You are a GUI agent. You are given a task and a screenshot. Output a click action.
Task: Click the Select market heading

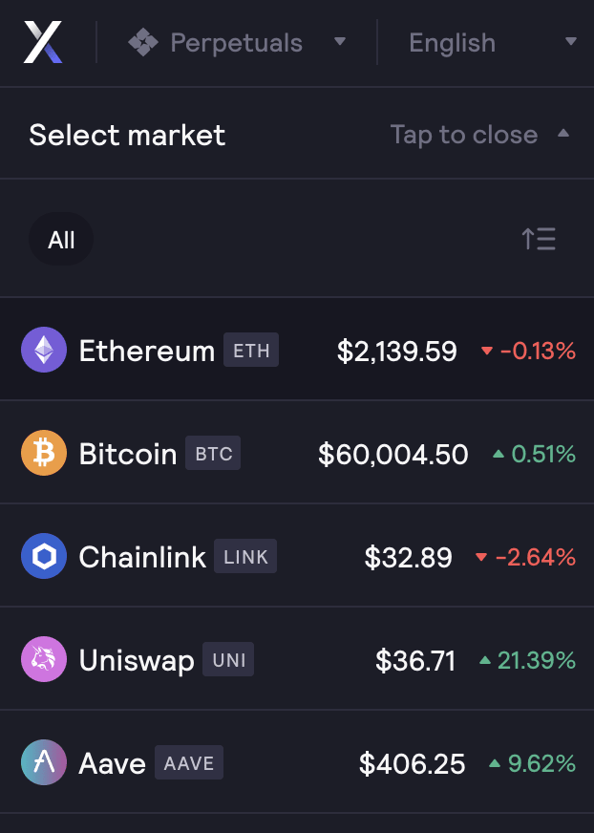pos(127,135)
